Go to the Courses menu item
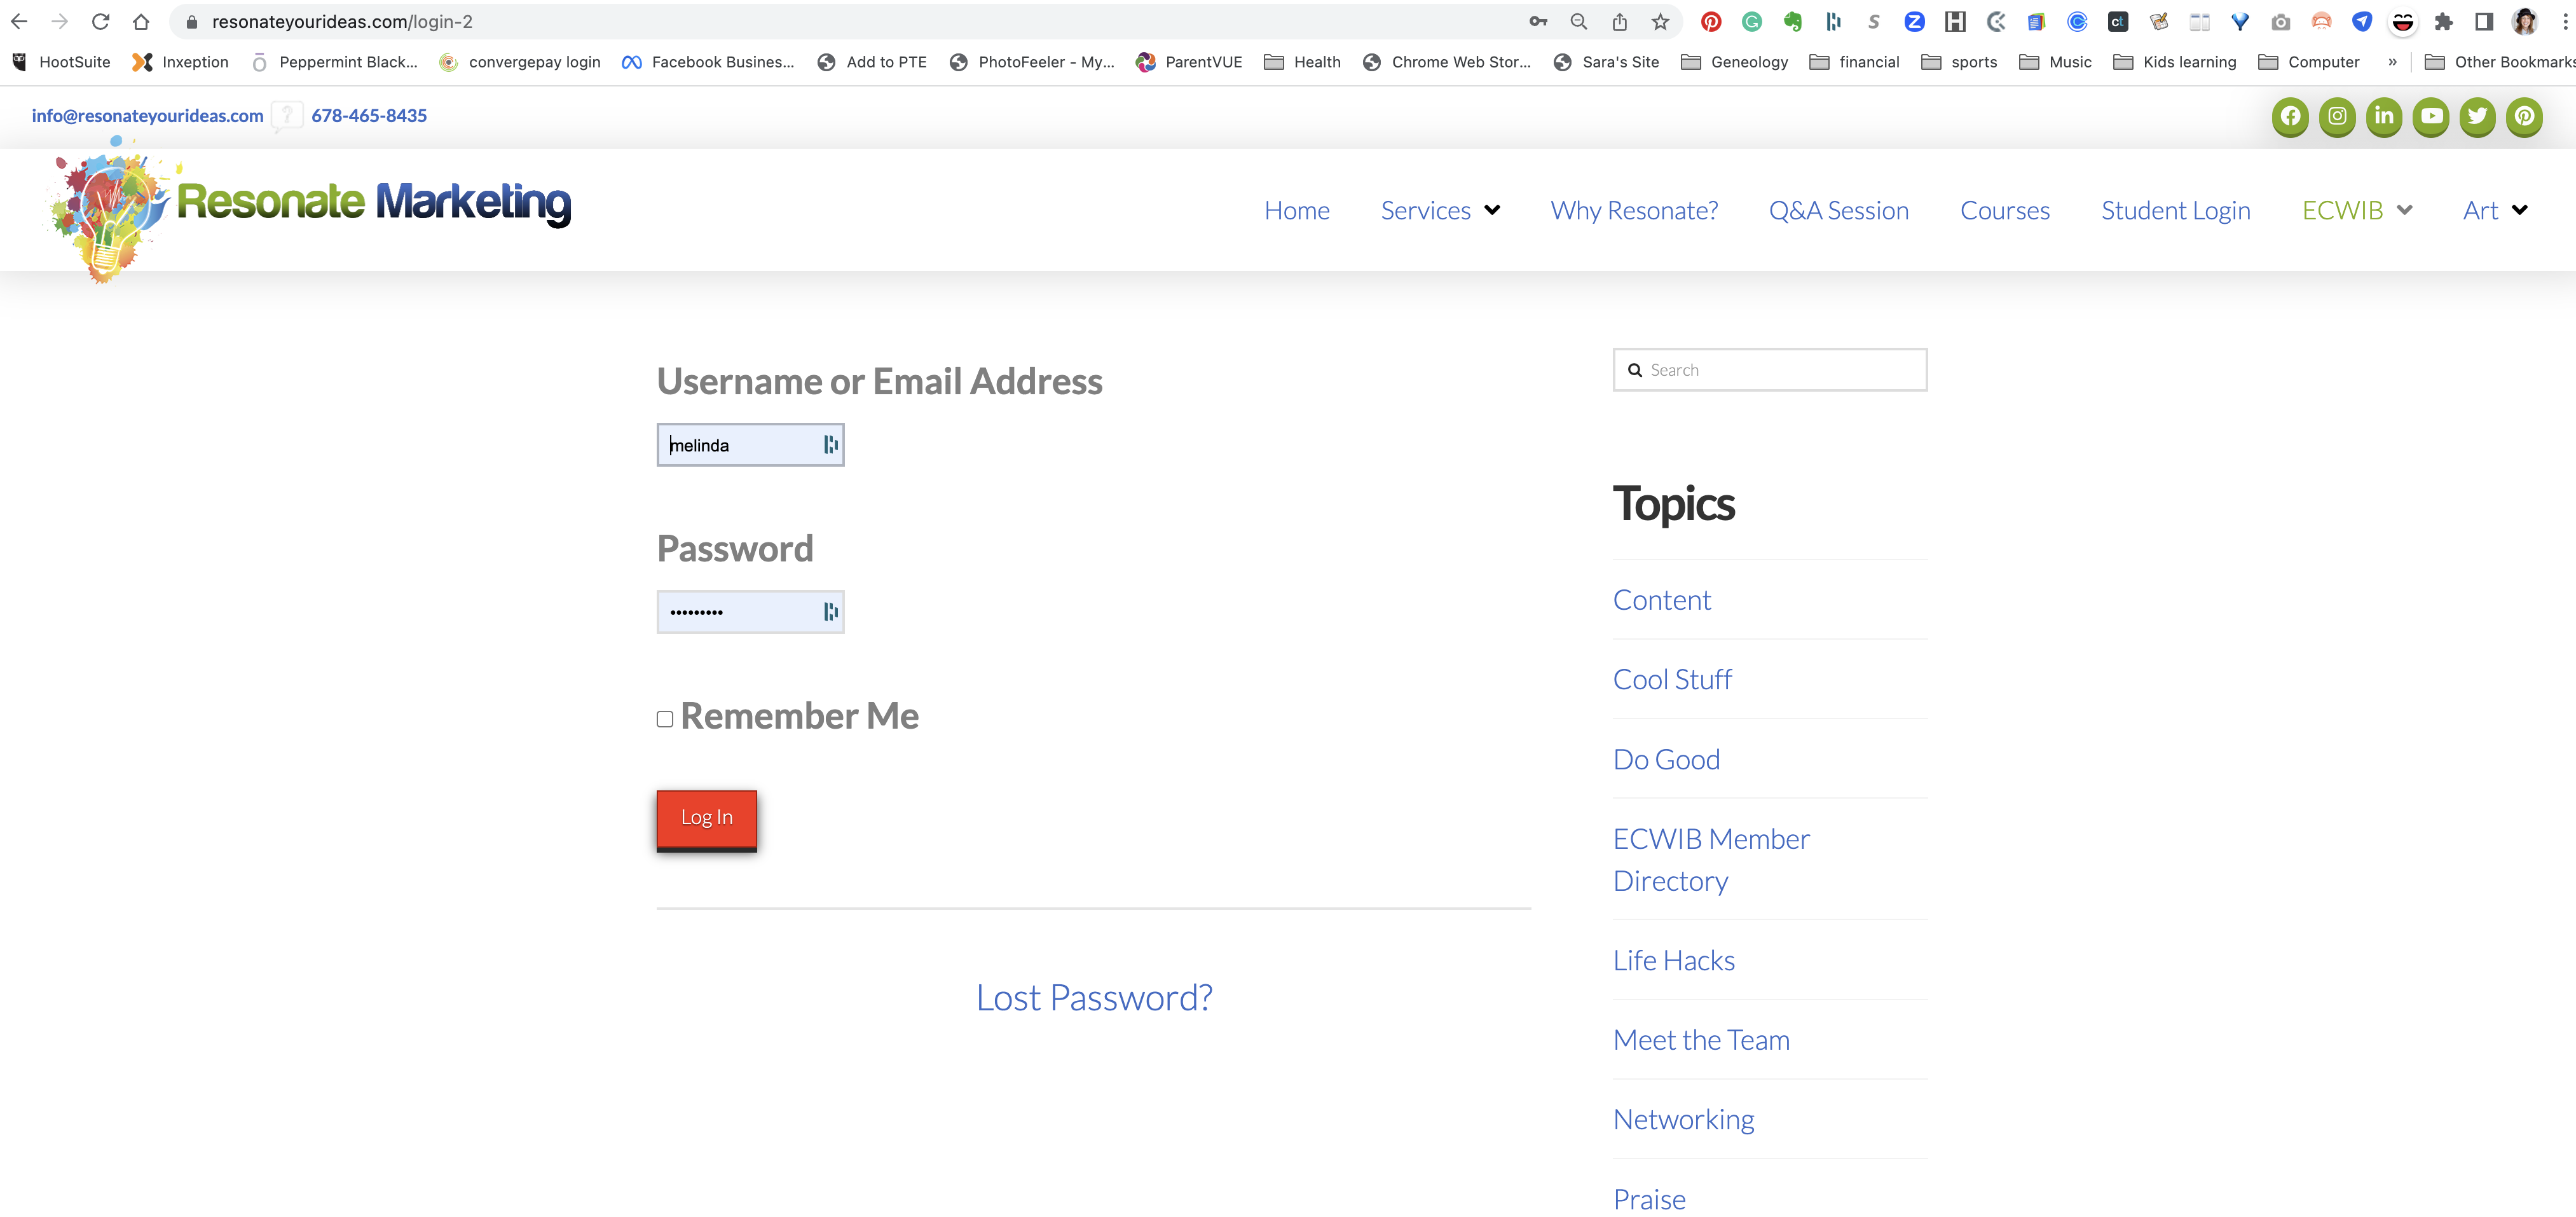The width and height of the screenshot is (2576, 1217). point(2004,211)
